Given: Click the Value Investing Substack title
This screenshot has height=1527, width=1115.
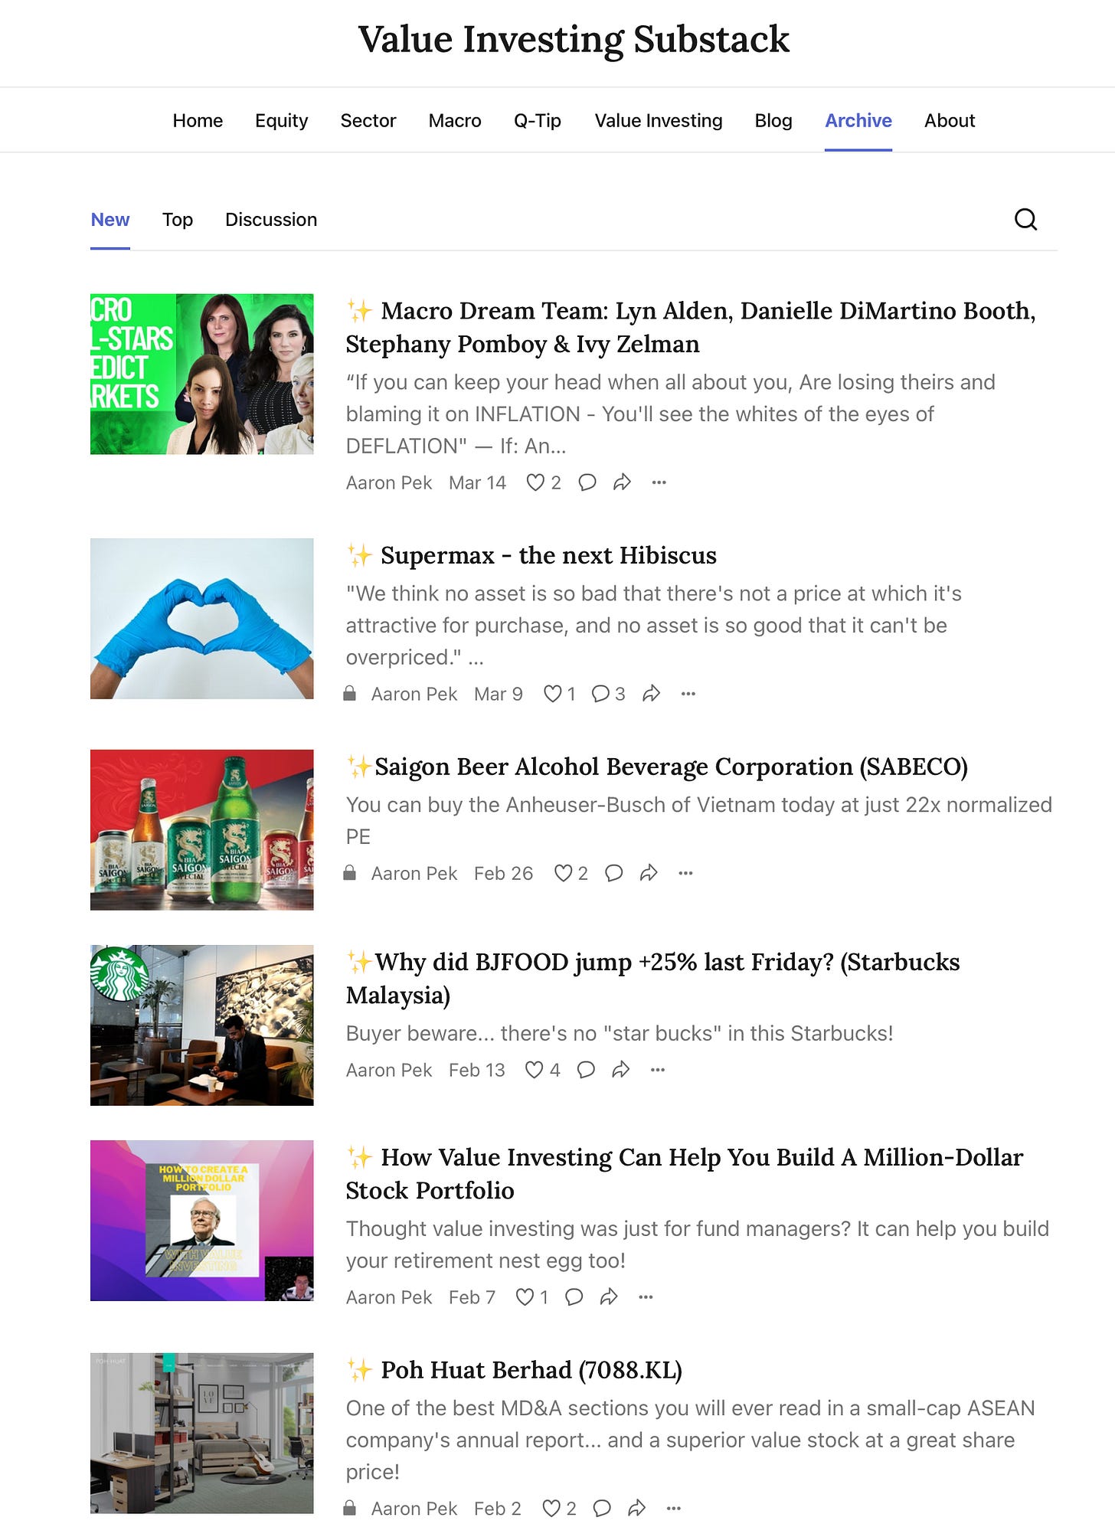Looking at the screenshot, I should tap(574, 39).
